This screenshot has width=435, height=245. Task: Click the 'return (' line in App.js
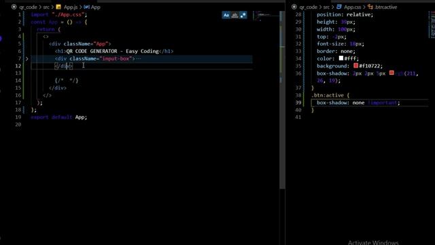[x=48, y=29]
